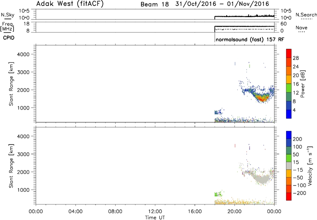
Task: Click the orange-red strong backscatter patch in power panel
Action: 262,98
